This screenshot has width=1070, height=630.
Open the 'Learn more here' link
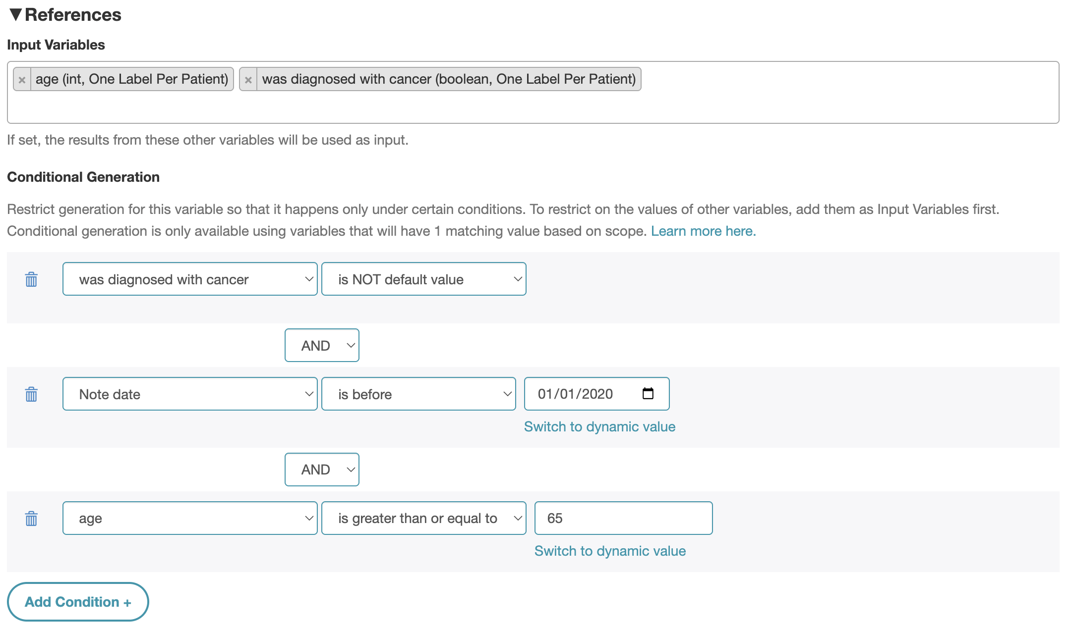(x=703, y=231)
